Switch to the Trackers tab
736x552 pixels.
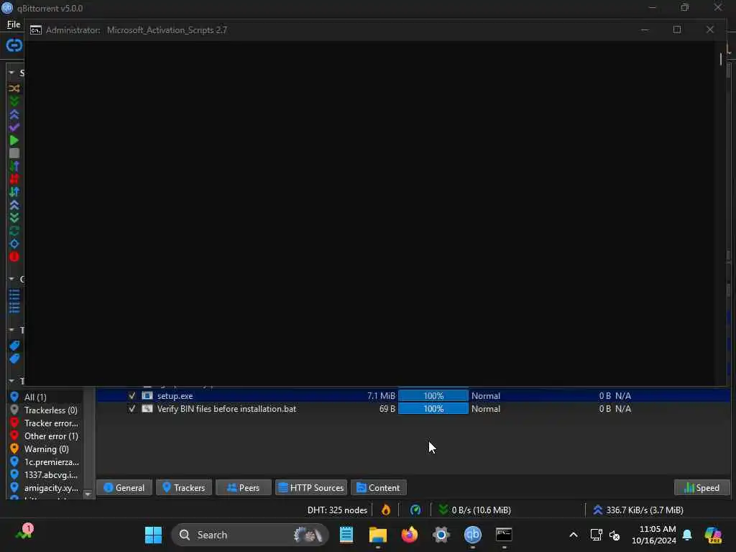[x=184, y=488]
